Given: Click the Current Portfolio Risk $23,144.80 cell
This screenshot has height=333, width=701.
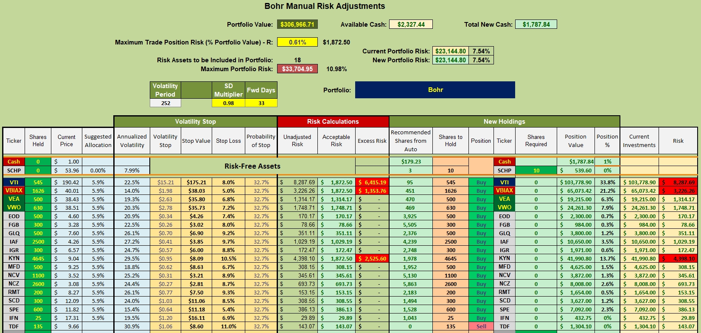Looking at the screenshot, I should click(450, 51).
